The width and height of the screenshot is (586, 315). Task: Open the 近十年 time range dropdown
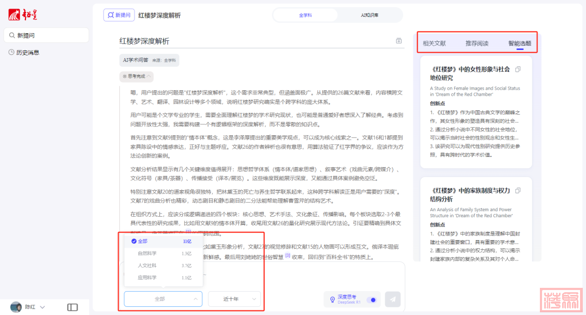(x=234, y=299)
